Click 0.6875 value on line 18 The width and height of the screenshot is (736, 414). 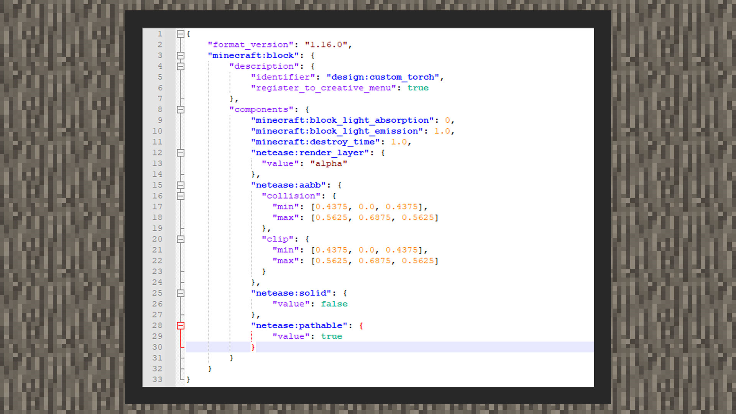[x=375, y=217]
